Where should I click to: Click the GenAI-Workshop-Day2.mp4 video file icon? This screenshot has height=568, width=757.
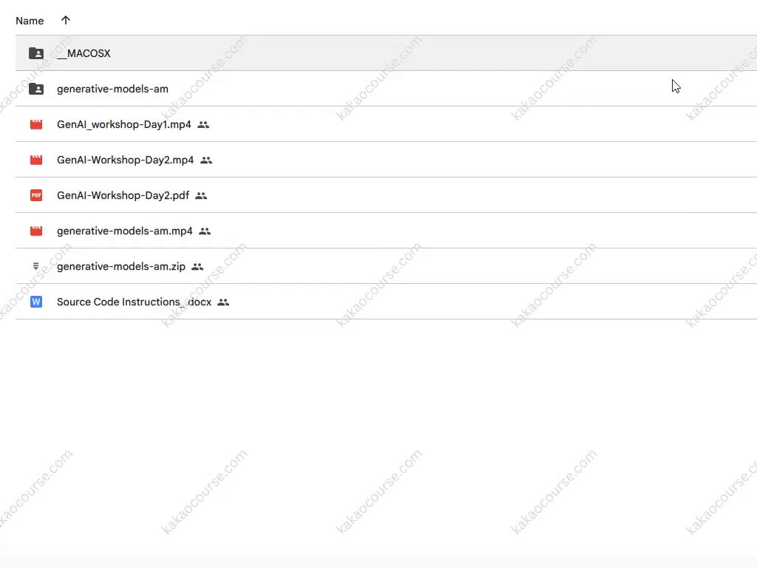coord(36,160)
